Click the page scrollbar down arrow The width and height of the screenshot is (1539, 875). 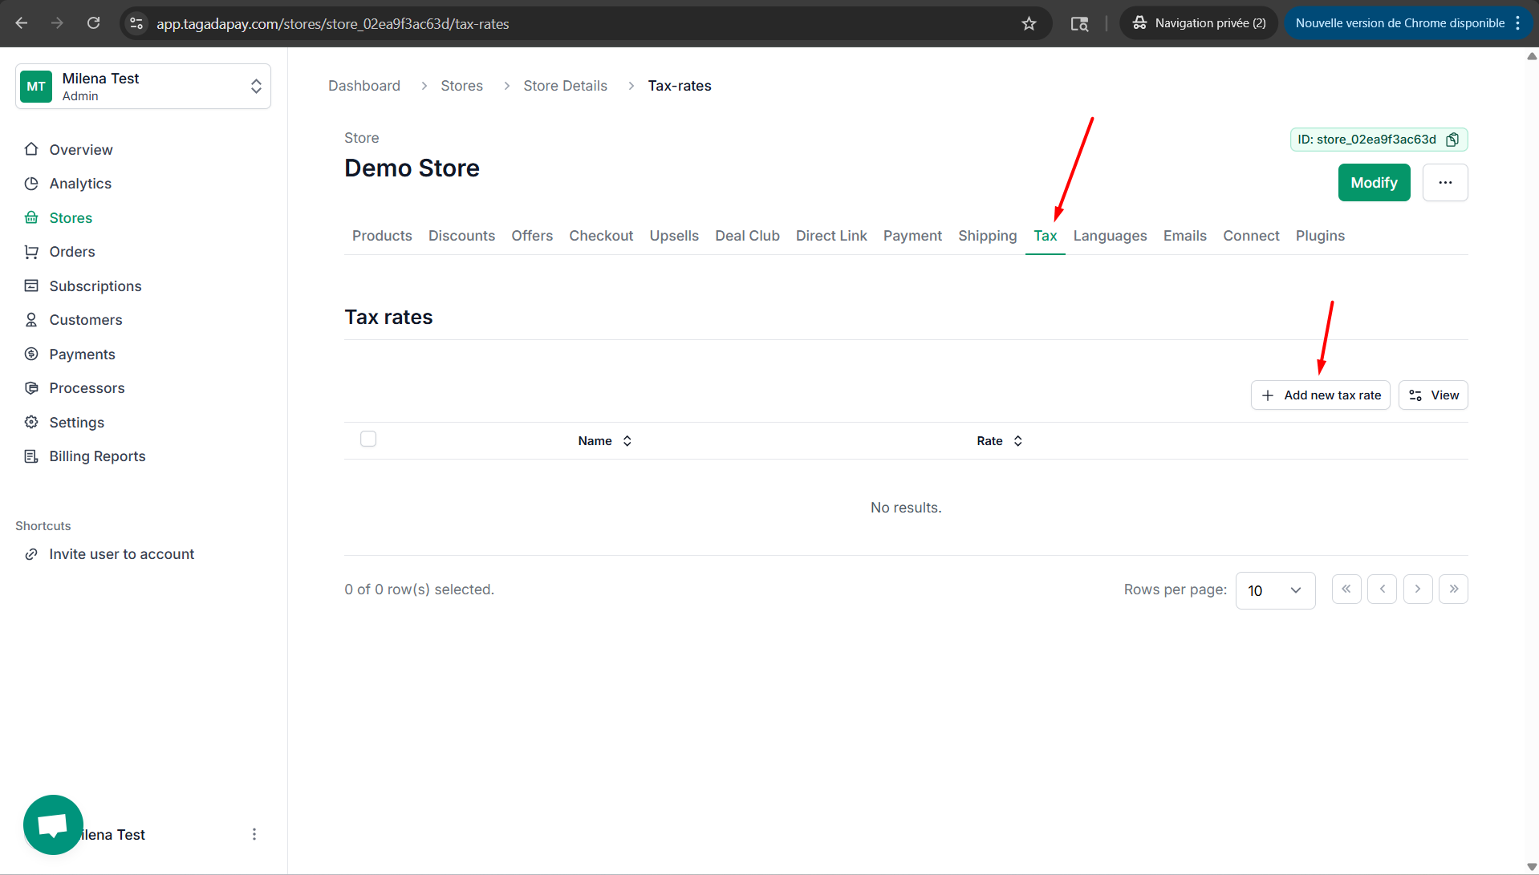(1532, 867)
